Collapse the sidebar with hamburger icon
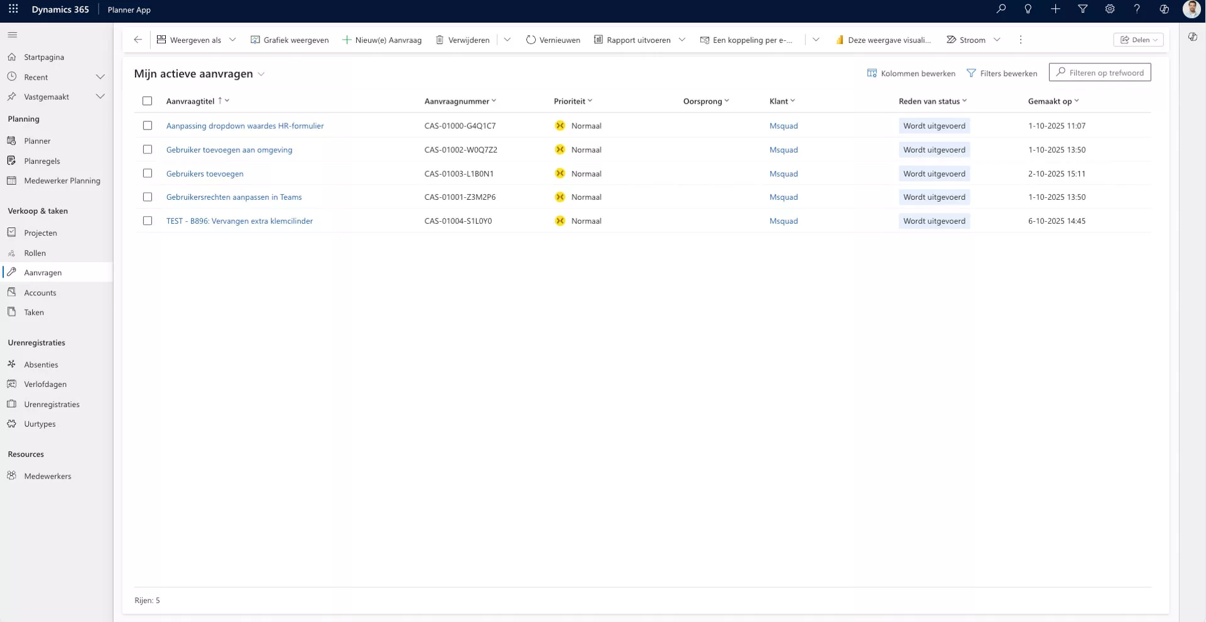Screen dimensions: 1206x622 coord(13,35)
